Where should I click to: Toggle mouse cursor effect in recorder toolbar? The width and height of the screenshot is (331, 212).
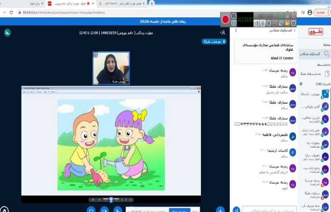pos(275,23)
